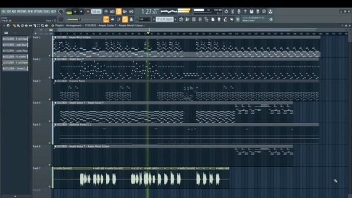The width and height of the screenshot is (352, 198).
Task: Select the Acoustic Piano pattern in picker
Action: pyautogui.click(x=15, y=51)
